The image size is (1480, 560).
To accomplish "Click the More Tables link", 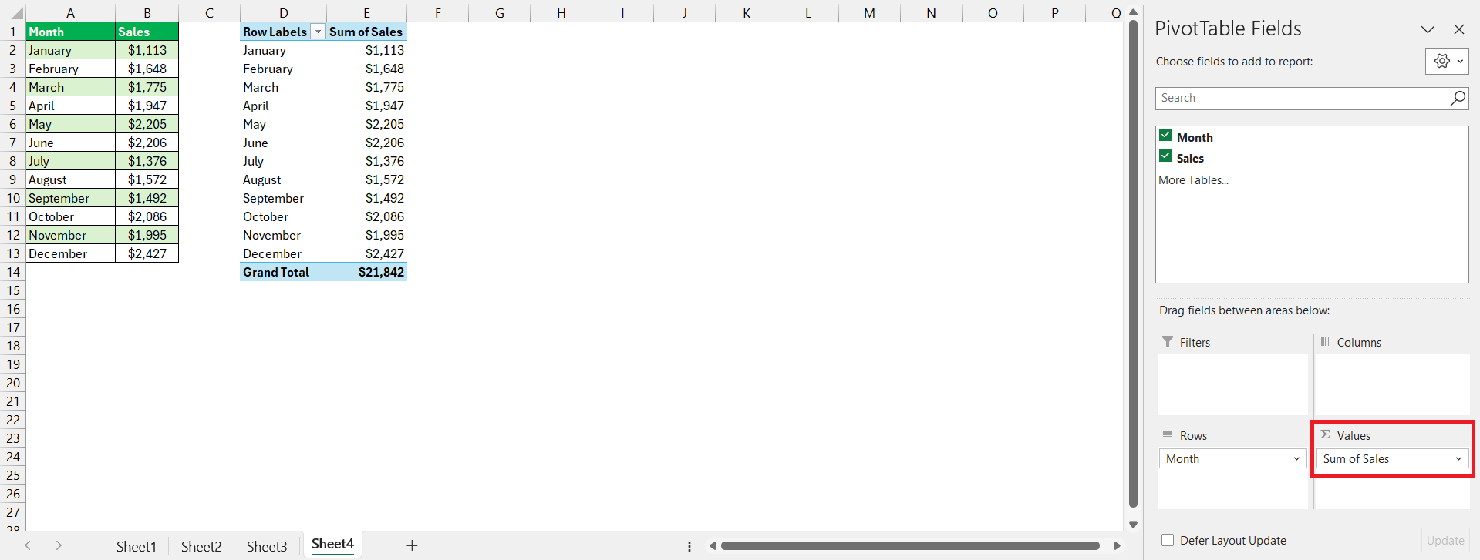I will 1193,180.
